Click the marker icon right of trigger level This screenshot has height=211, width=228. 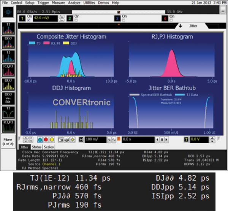(x=218, y=139)
